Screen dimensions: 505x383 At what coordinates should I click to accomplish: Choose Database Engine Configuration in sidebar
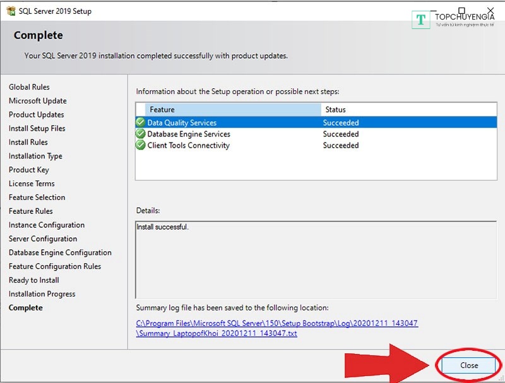coord(60,252)
